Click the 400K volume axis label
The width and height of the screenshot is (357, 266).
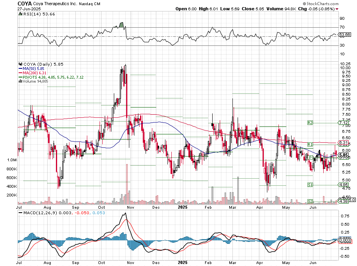tap(12, 187)
